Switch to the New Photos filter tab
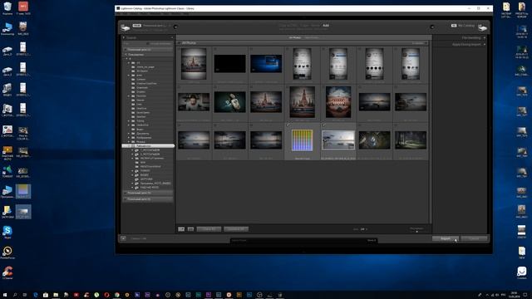 pyautogui.click(x=312, y=37)
